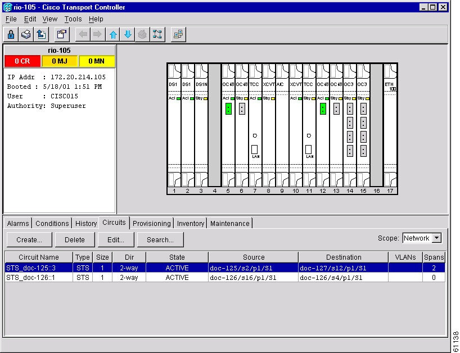Click the export data toolbar icon
Image resolution: width=460 pixels, height=353 pixels.
coord(41,35)
